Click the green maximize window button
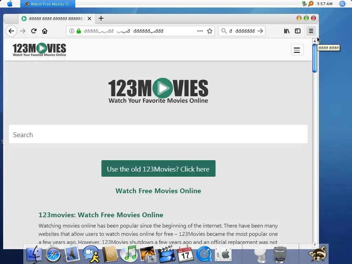This screenshot has width=352, height=264. (306, 19)
